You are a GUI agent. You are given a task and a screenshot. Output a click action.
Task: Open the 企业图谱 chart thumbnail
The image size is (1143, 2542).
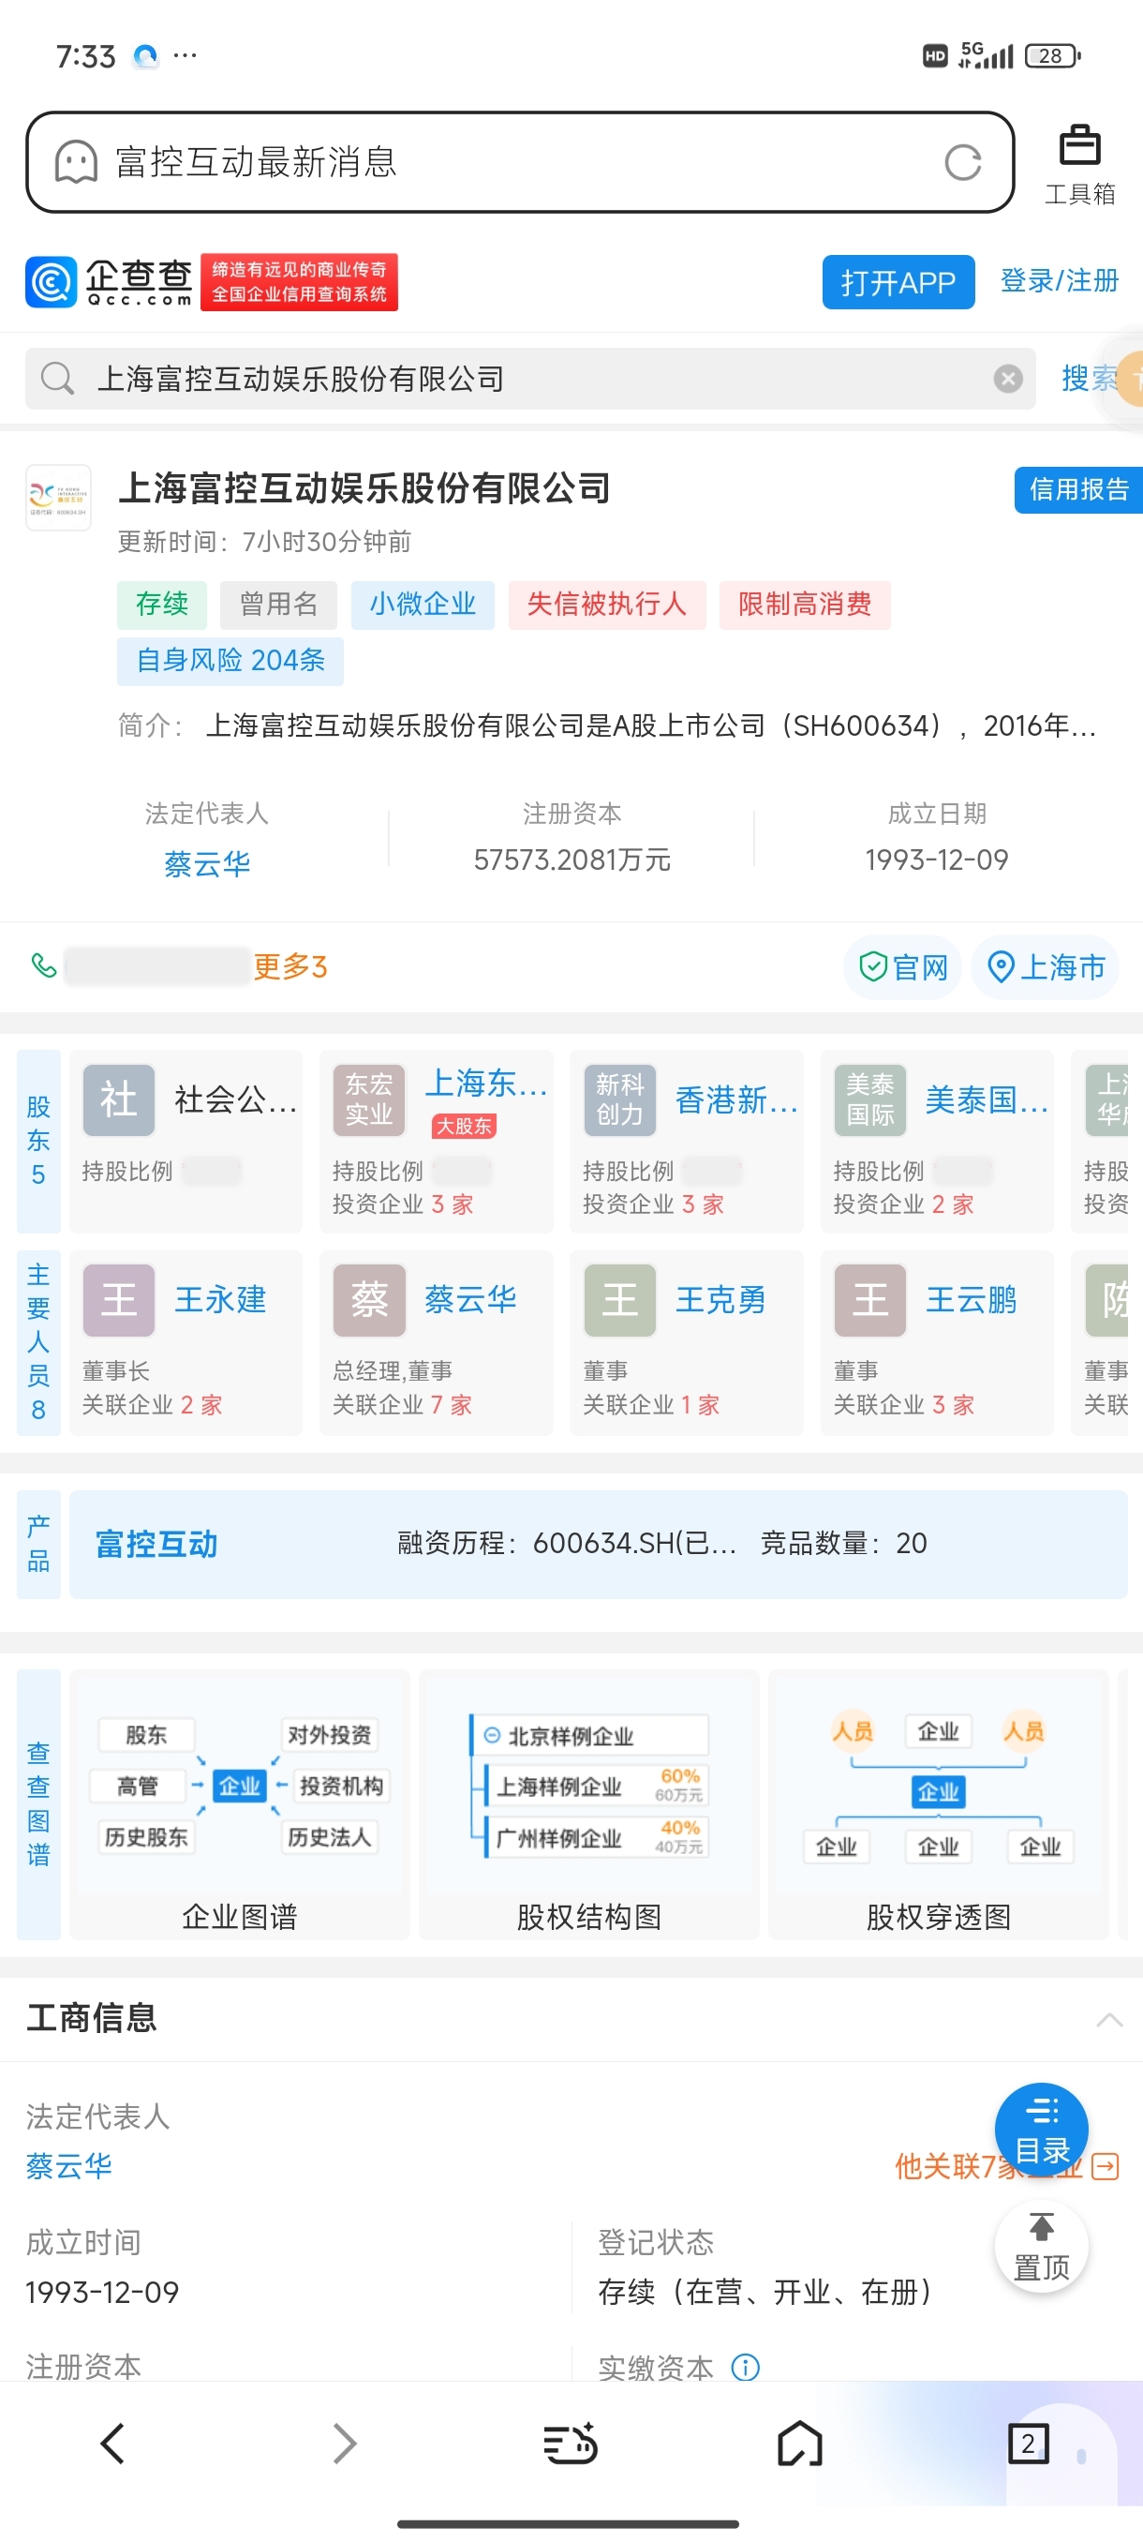(240, 1804)
